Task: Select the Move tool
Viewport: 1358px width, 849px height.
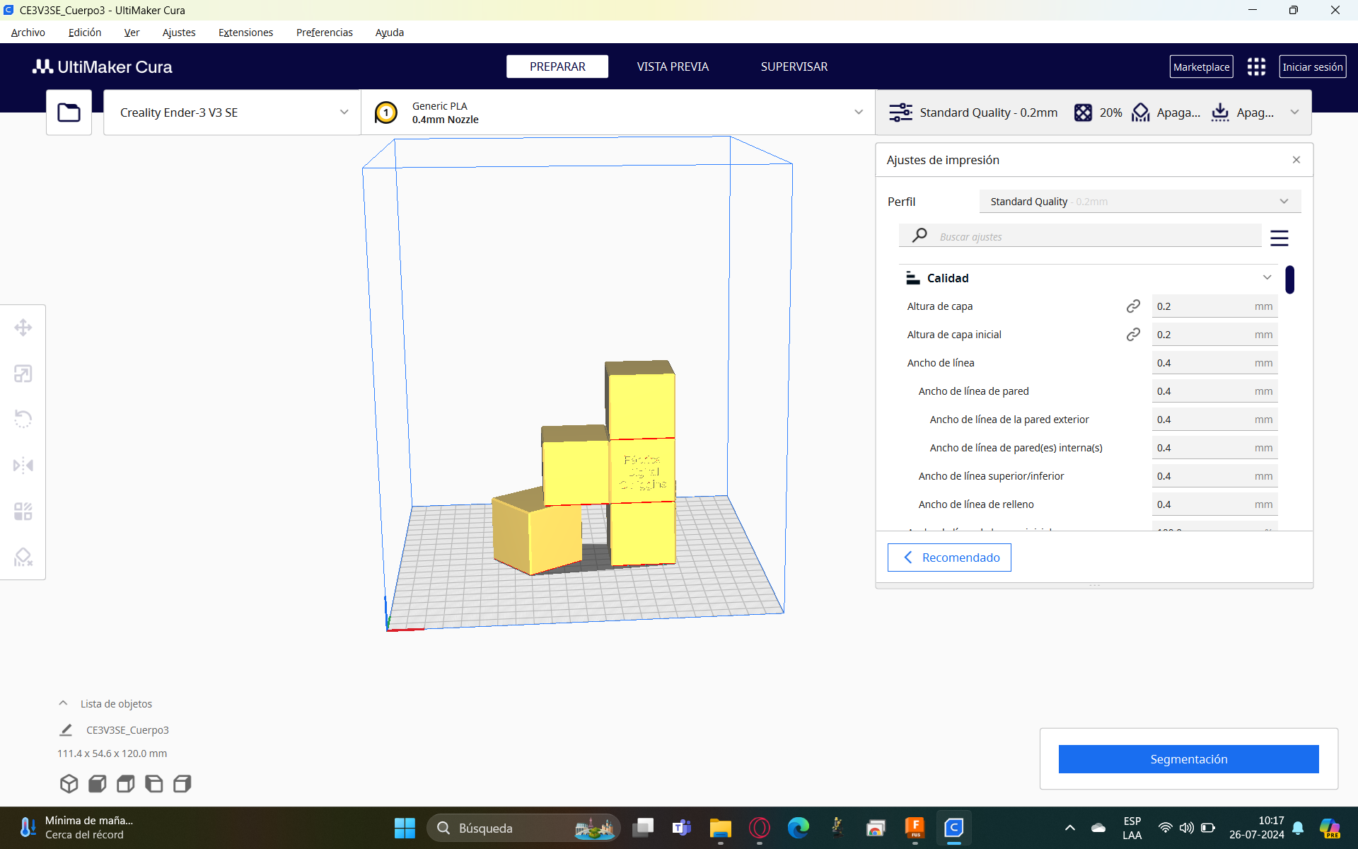Action: (23, 328)
